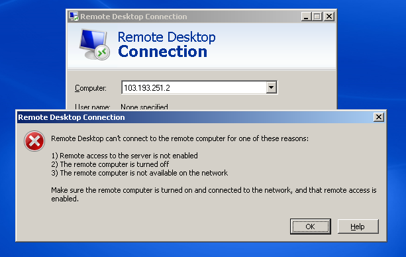
Task: Close the main Remote Desktop Connection window
Action: [329, 17]
